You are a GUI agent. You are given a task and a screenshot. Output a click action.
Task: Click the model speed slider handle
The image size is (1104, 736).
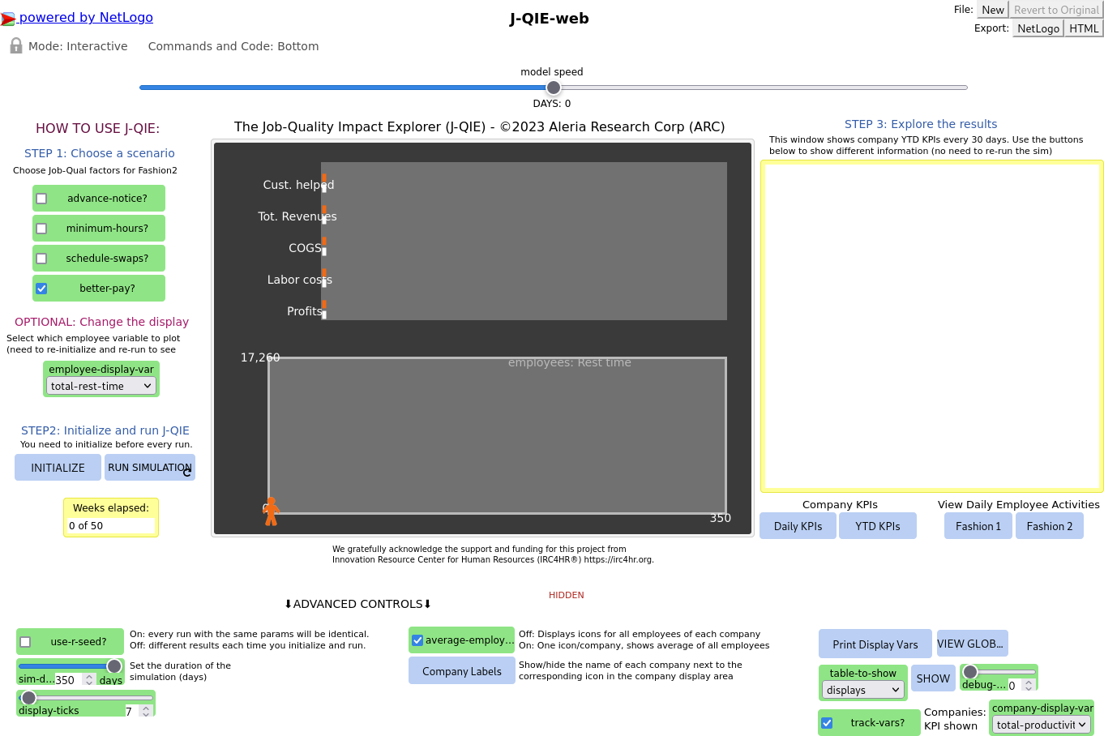click(553, 88)
